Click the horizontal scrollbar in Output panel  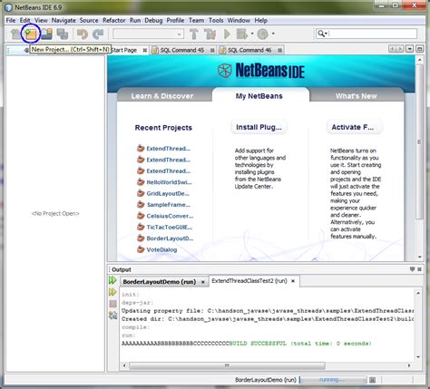[227, 365]
